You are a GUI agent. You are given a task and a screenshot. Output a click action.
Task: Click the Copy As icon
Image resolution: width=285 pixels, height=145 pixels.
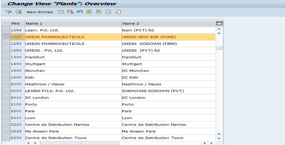coord(60,12)
